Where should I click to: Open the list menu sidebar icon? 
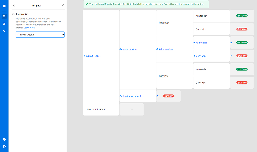coord(4,16)
